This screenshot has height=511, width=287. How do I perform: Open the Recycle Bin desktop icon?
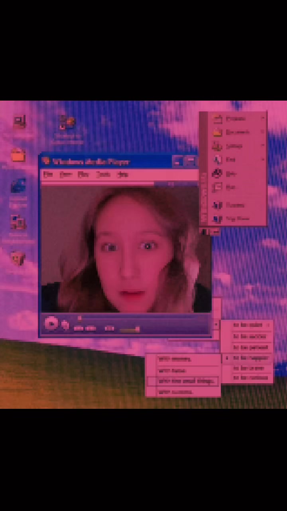pos(18,259)
